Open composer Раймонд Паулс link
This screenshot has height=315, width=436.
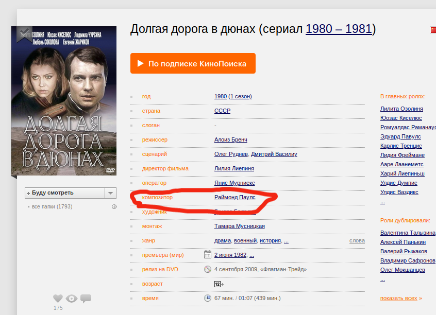[x=234, y=197]
